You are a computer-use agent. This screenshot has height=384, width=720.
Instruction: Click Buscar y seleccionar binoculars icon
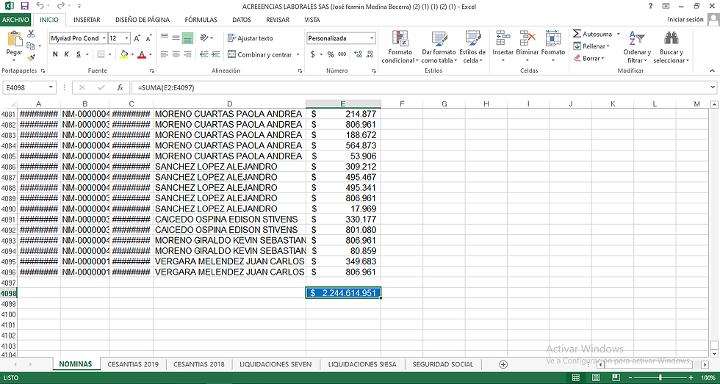(672, 38)
